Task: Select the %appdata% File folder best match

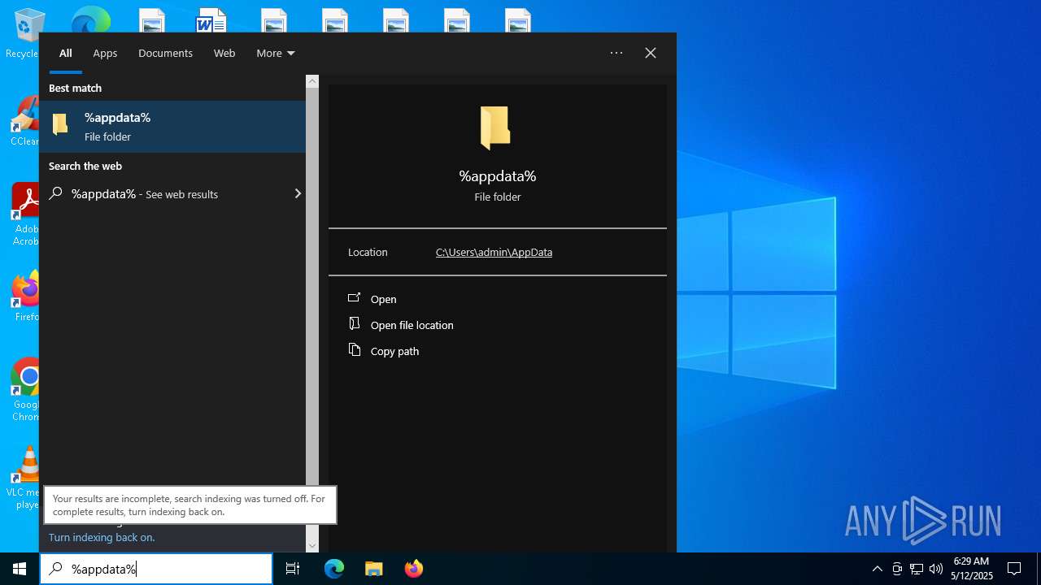Action: (x=172, y=127)
